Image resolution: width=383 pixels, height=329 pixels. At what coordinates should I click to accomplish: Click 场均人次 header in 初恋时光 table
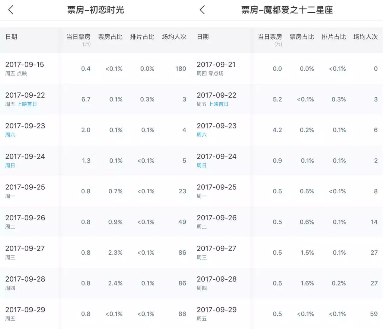click(x=174, y=37)
